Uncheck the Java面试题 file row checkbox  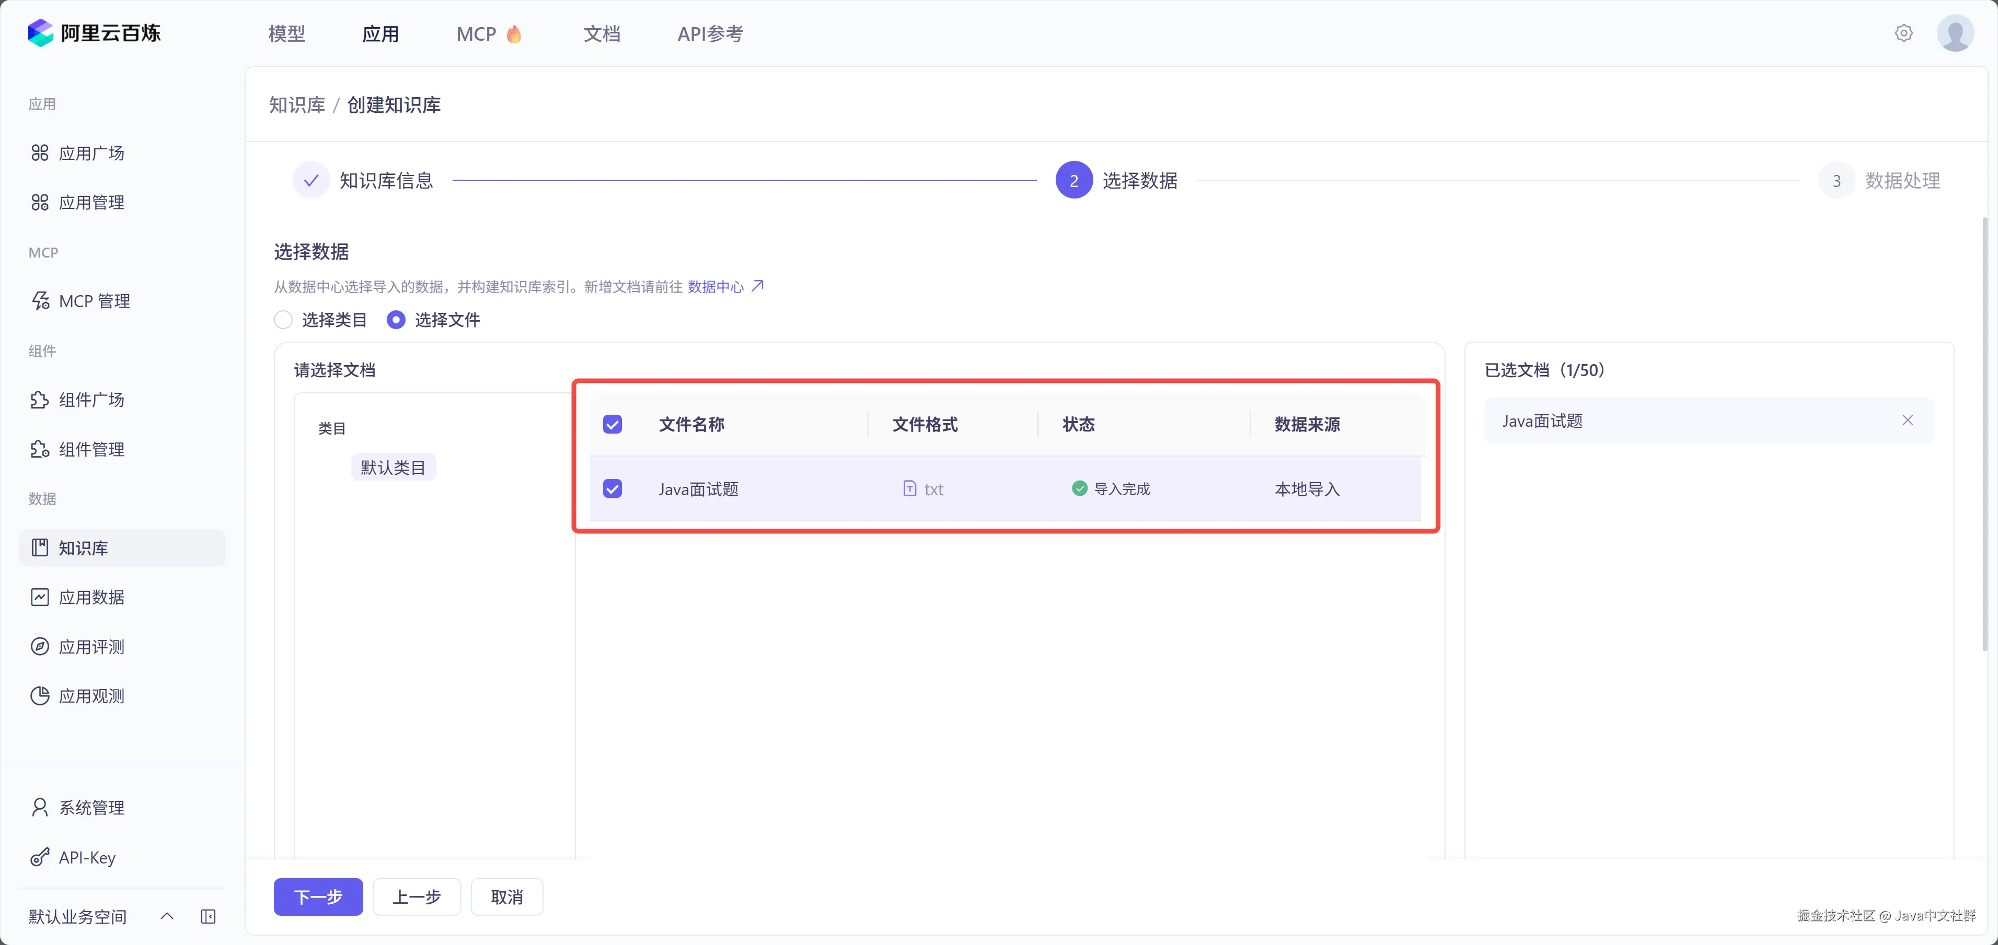pyautogui.click(x=612, y=488)
